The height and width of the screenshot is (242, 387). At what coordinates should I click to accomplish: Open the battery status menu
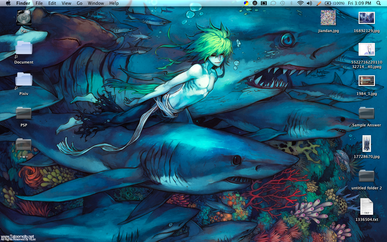335,3
